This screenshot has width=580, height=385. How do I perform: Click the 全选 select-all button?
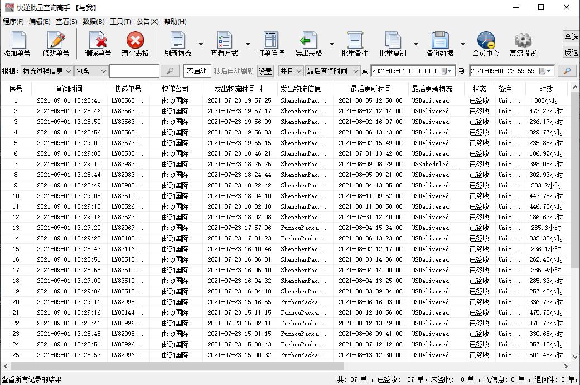571,37
